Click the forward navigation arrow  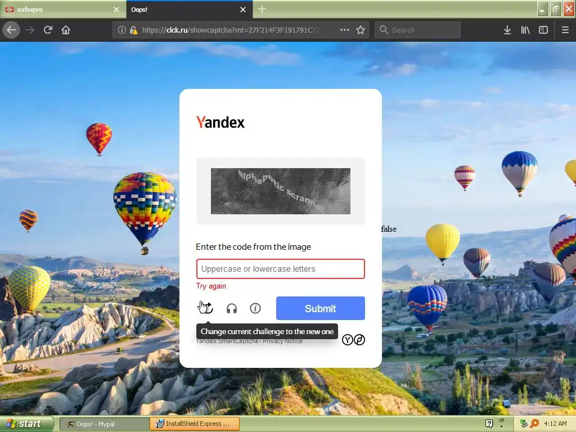click(30, 30)
